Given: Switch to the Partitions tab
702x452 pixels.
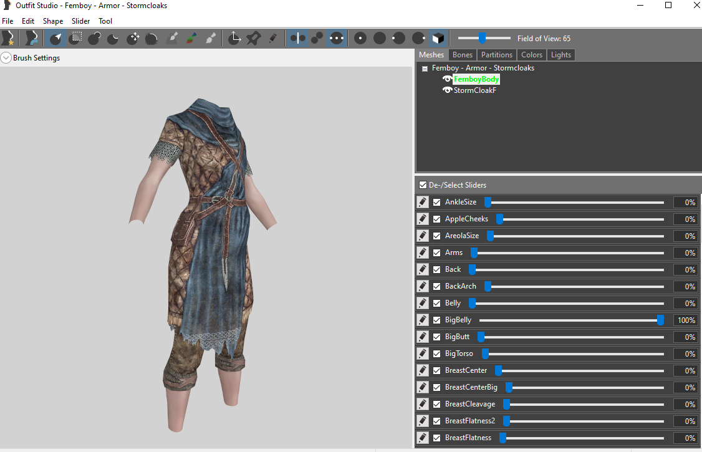Looking at the screenshot, I should (x=496, y=55).
